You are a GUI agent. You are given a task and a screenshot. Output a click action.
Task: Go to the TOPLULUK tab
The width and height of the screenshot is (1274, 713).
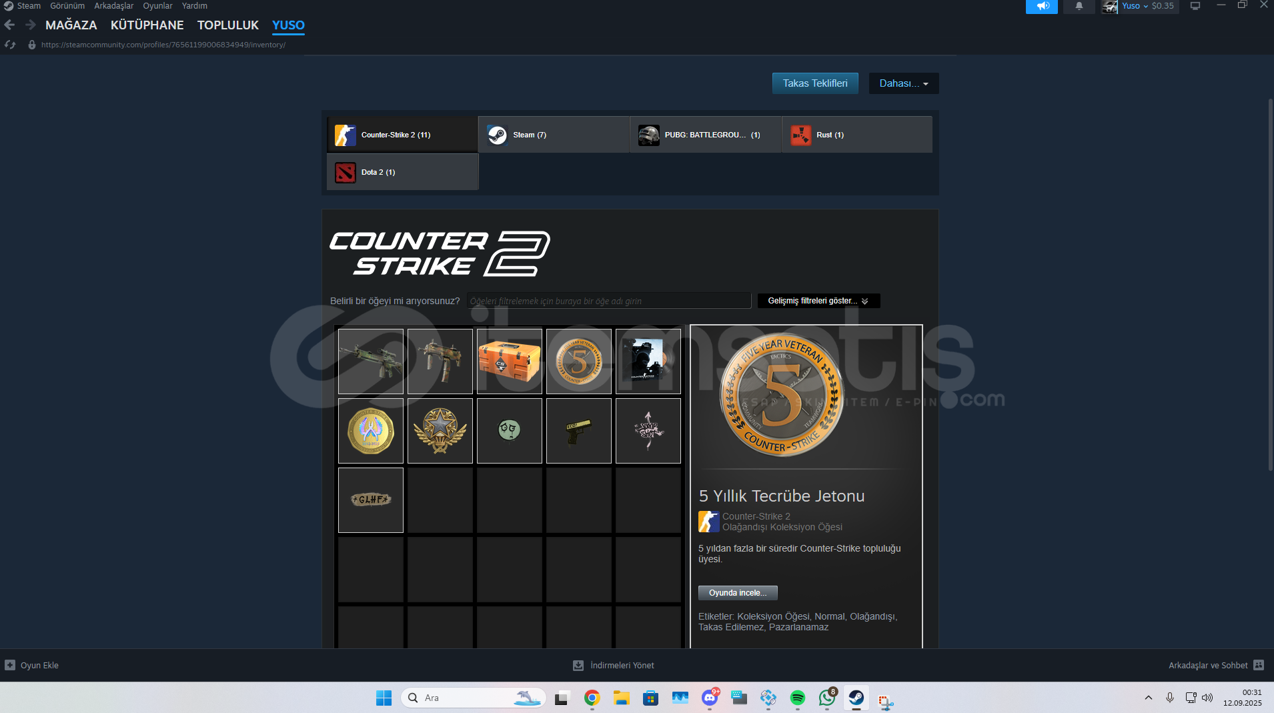tap(228, 25)
